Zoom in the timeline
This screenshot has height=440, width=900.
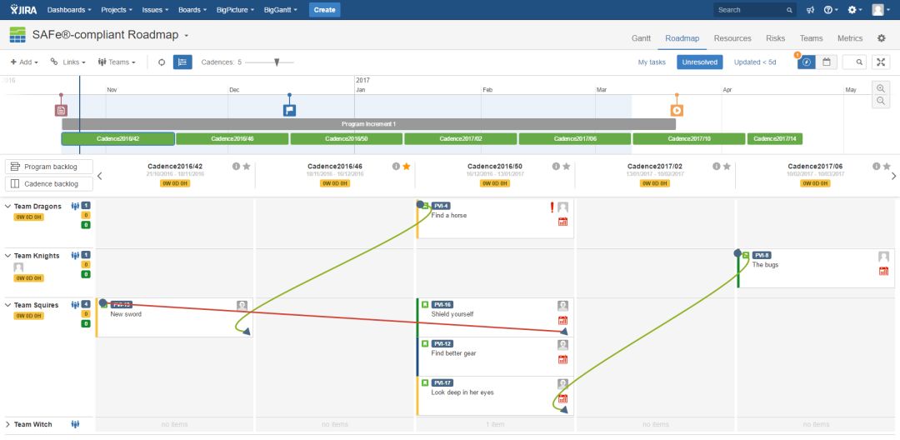tap(881, 88)
